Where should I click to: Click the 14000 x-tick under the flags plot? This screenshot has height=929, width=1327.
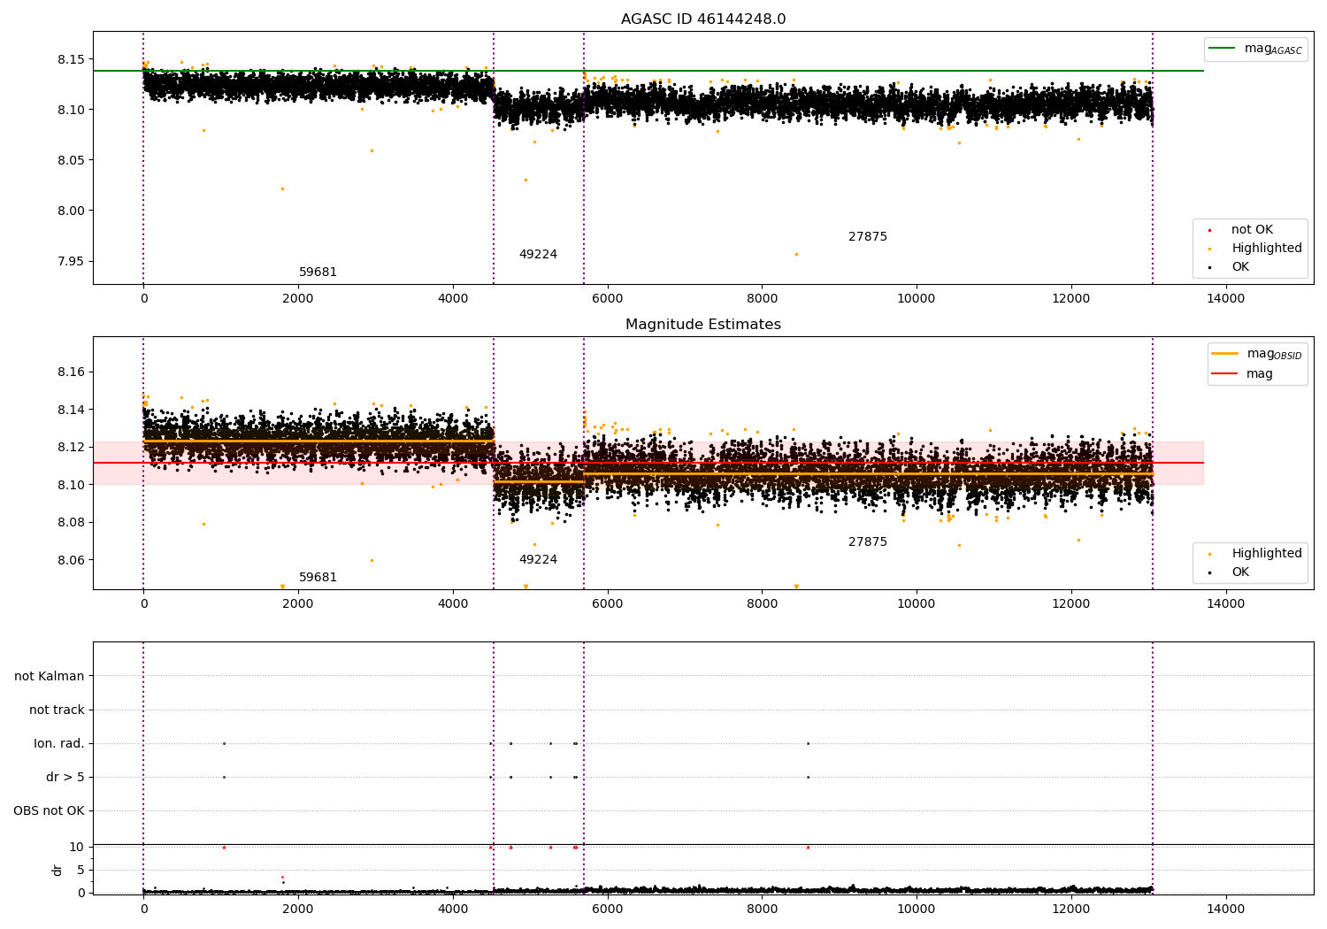1225,909
